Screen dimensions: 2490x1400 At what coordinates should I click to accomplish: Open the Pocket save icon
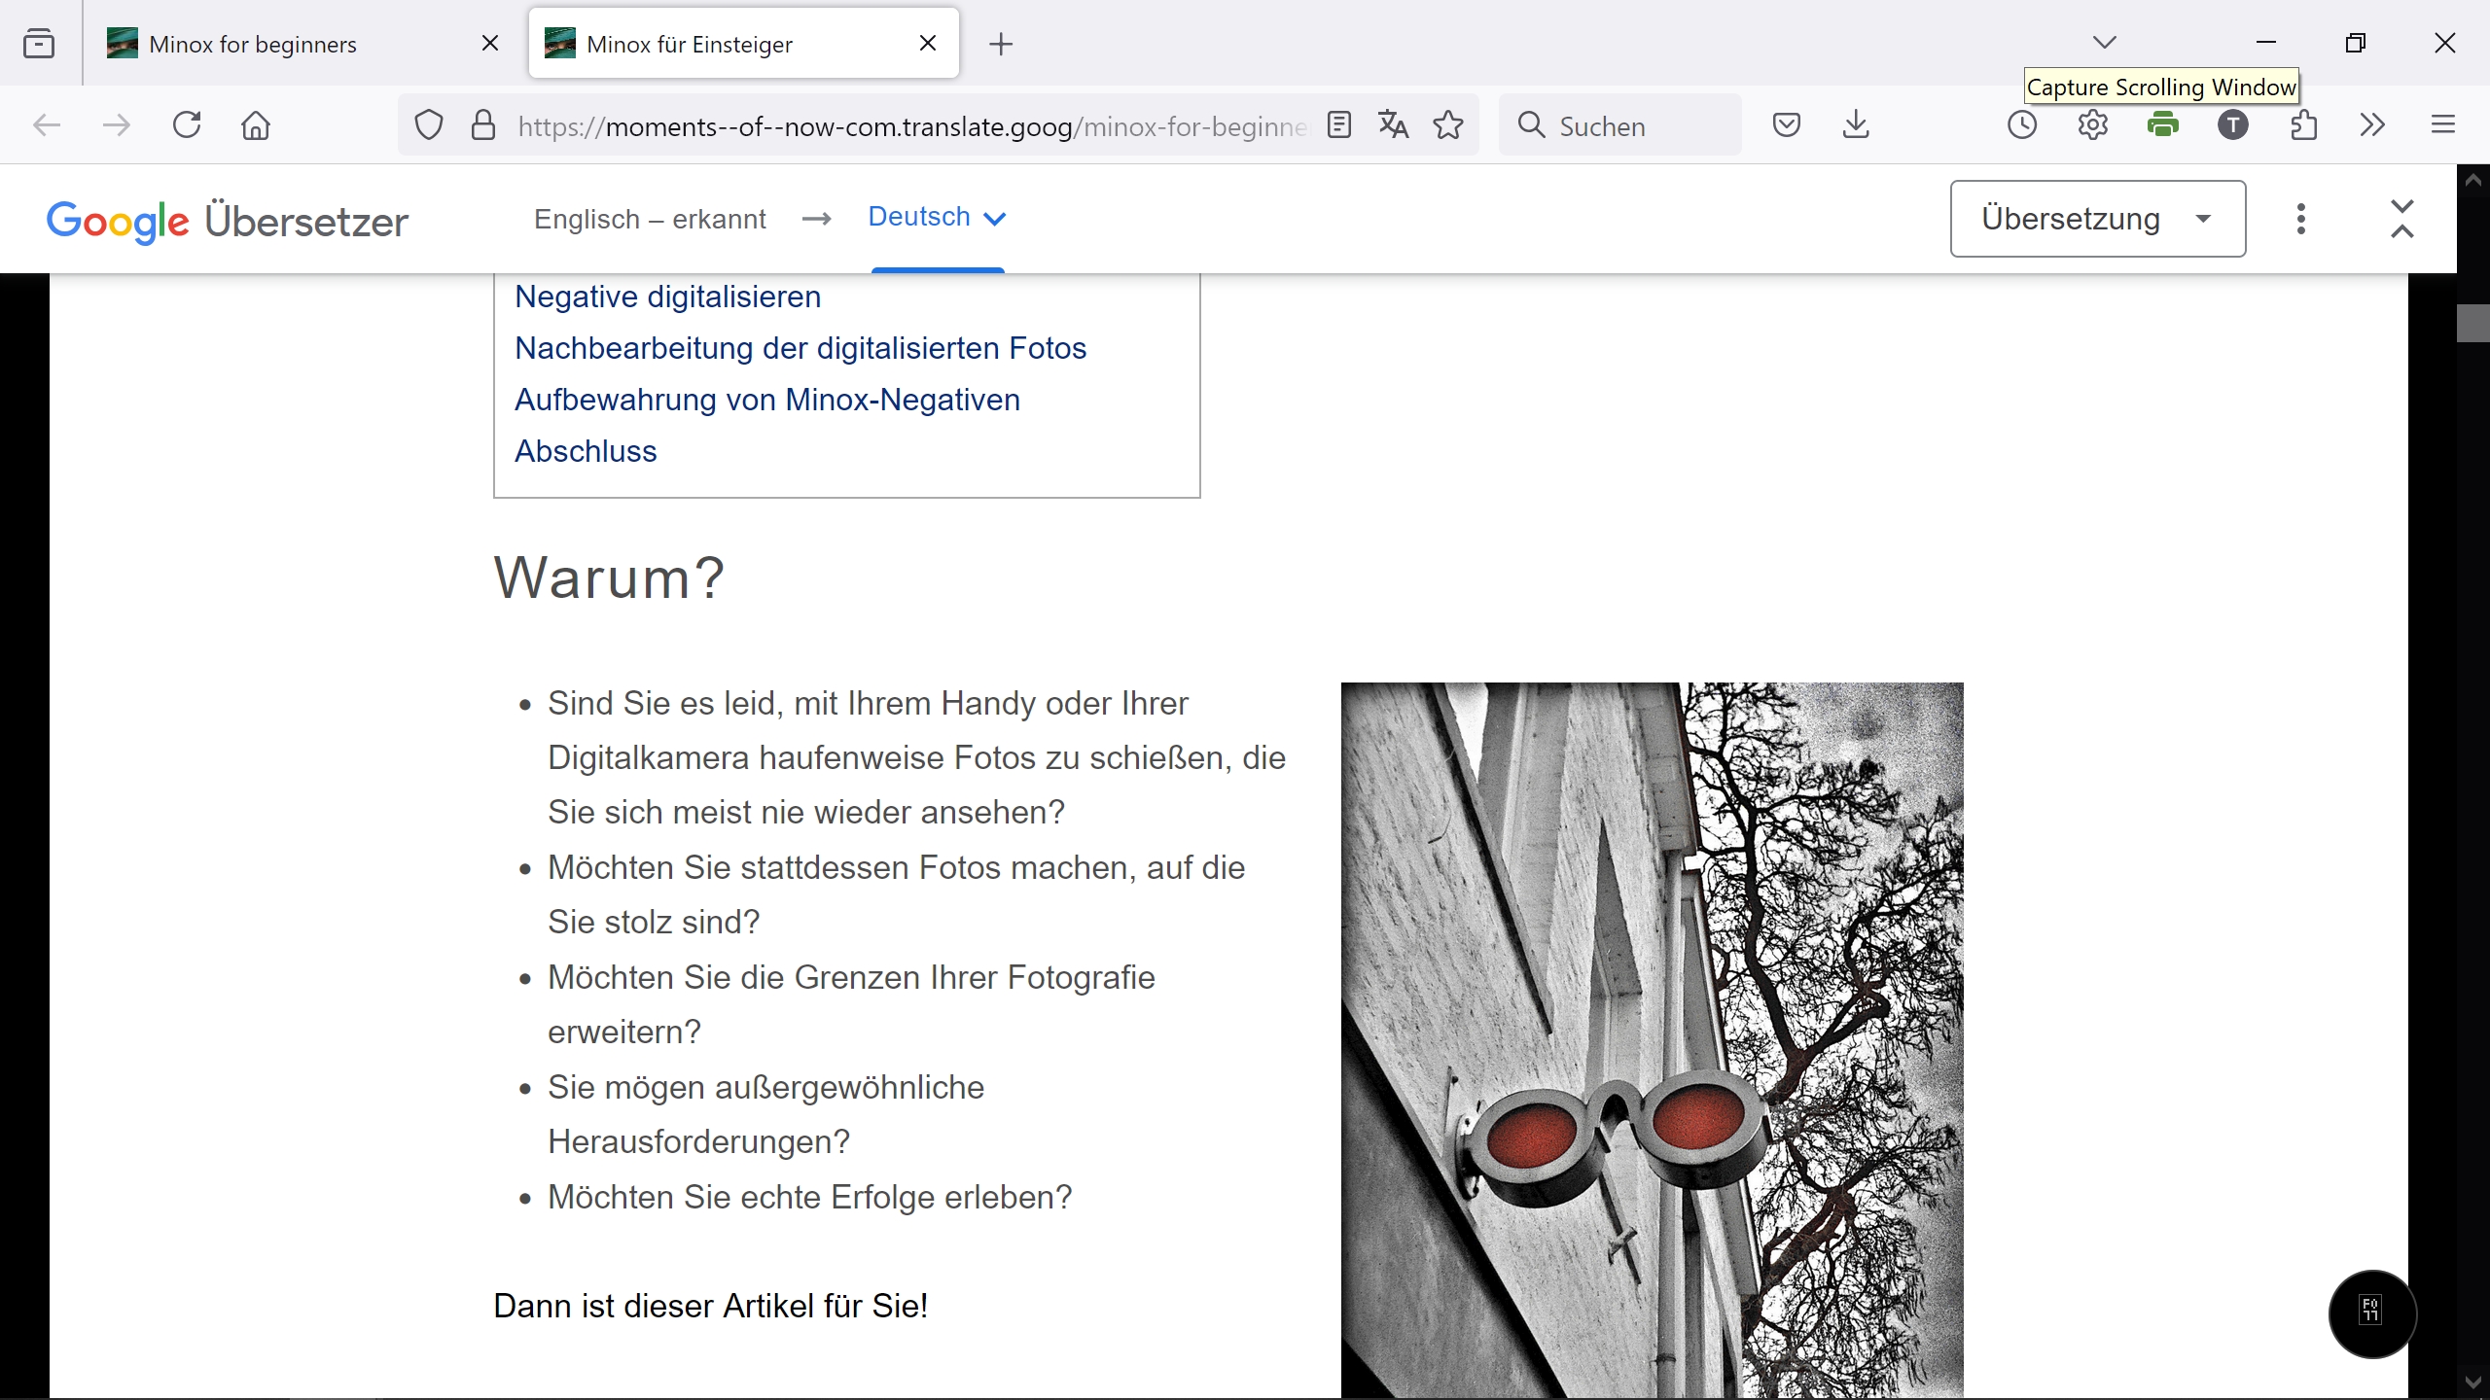coord(1787,125)
